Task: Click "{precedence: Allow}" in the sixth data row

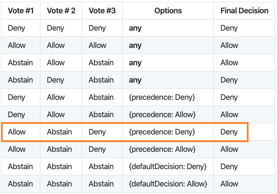Action: pyautogui.click(x=162, y=115)
